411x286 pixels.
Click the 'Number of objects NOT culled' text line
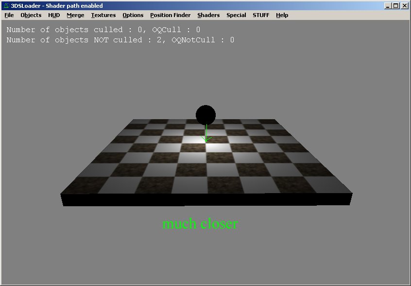pos(120,40)
